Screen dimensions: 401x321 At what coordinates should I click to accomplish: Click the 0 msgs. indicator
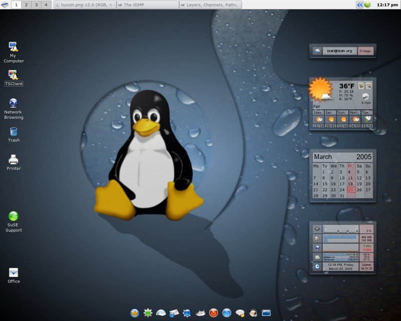coord(365,51)
